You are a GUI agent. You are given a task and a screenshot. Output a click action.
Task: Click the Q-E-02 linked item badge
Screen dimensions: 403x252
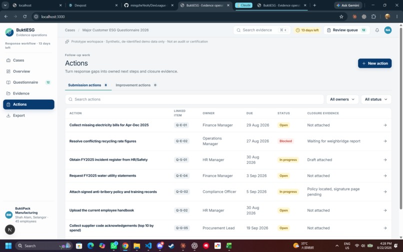[x=181, y=141]
